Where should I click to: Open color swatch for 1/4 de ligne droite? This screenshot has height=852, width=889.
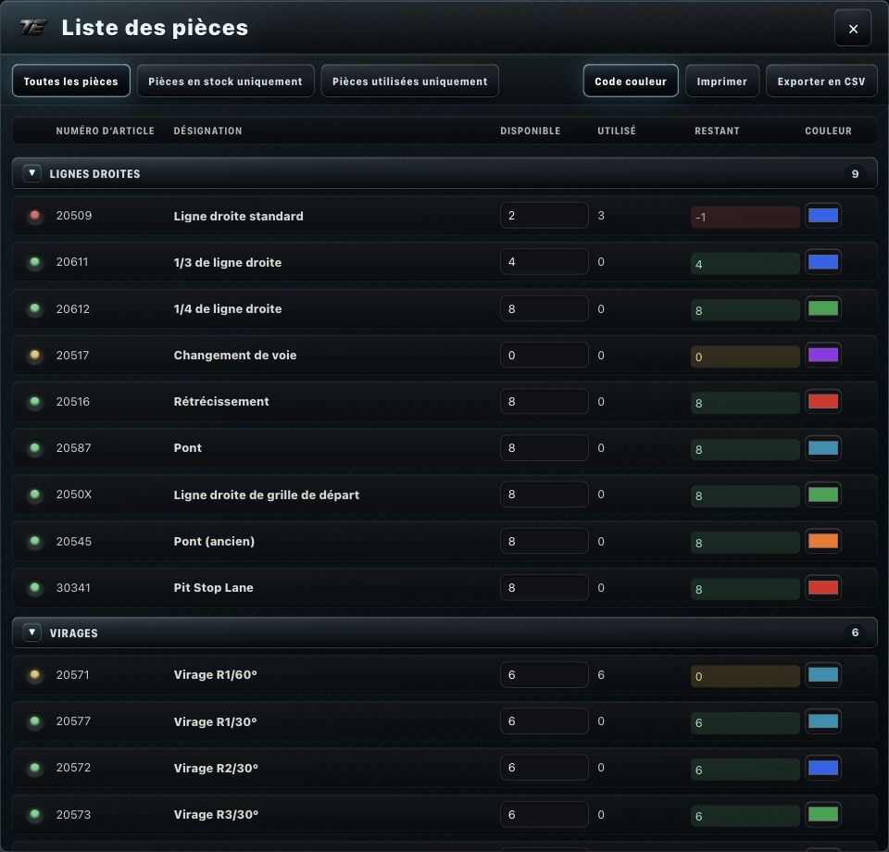tap(823, 308)
